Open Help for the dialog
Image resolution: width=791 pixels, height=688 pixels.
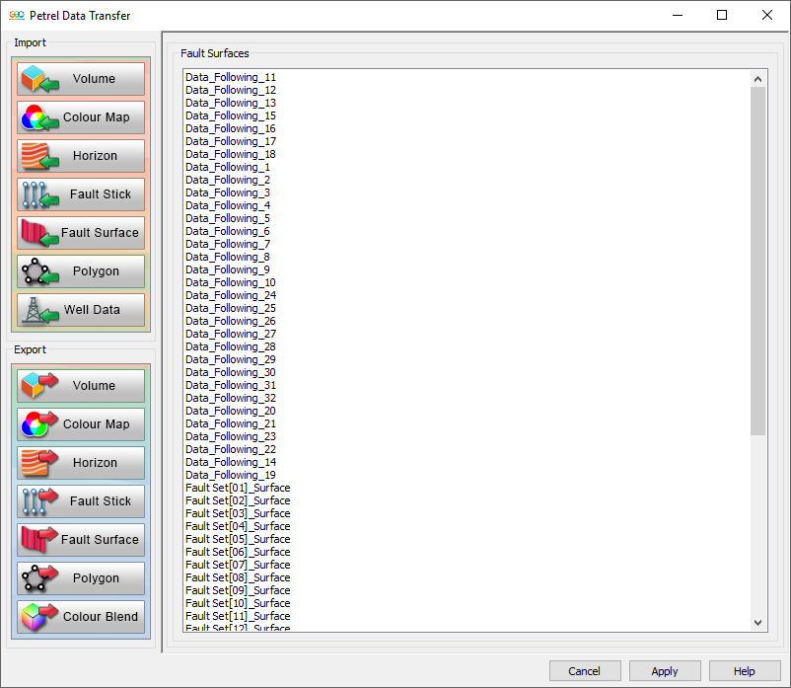coord(744,671)
